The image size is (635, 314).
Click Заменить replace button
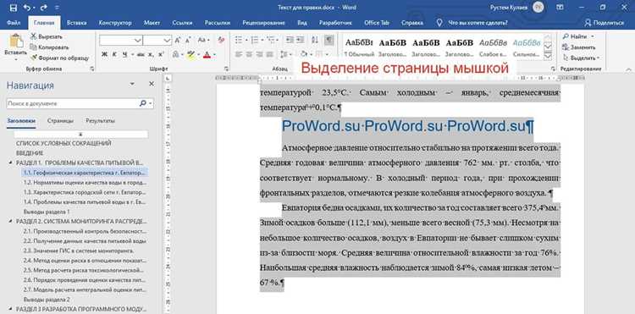pos(579,47)
